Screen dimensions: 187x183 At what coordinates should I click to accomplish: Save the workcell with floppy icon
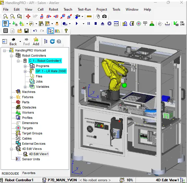[x=26, y=31]
